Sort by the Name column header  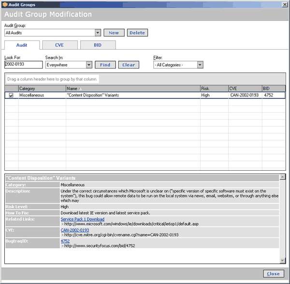click(x=133, y=89)
